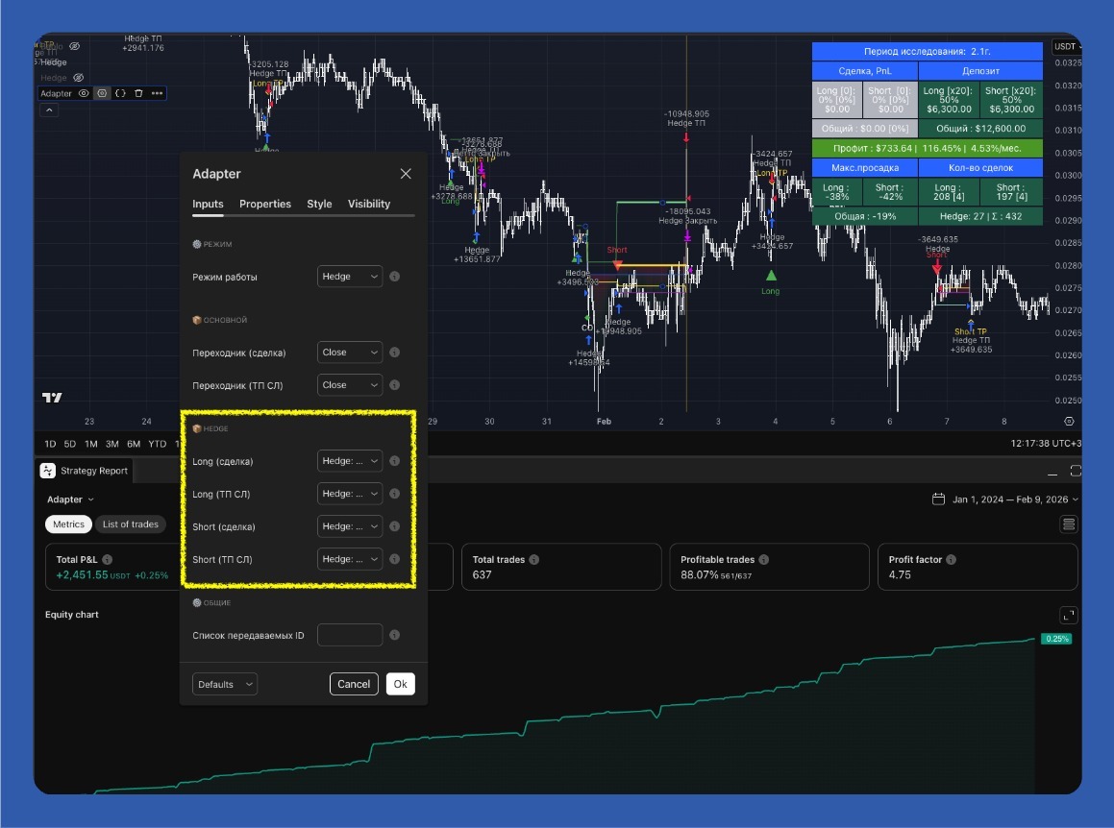This screenshot has width=1114, height=828.
Task: Open Adapter indicator settings gear
Action: click(102, 93)
